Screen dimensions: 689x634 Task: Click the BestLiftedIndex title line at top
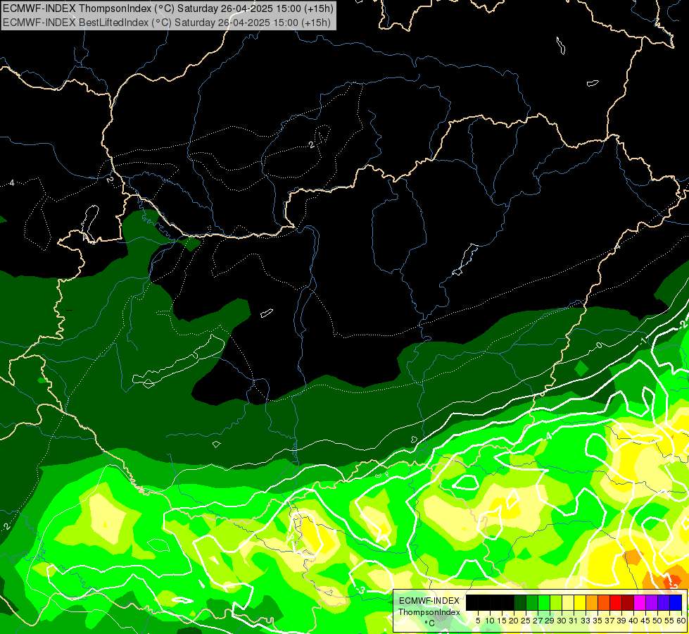click(x=167, y=23)
